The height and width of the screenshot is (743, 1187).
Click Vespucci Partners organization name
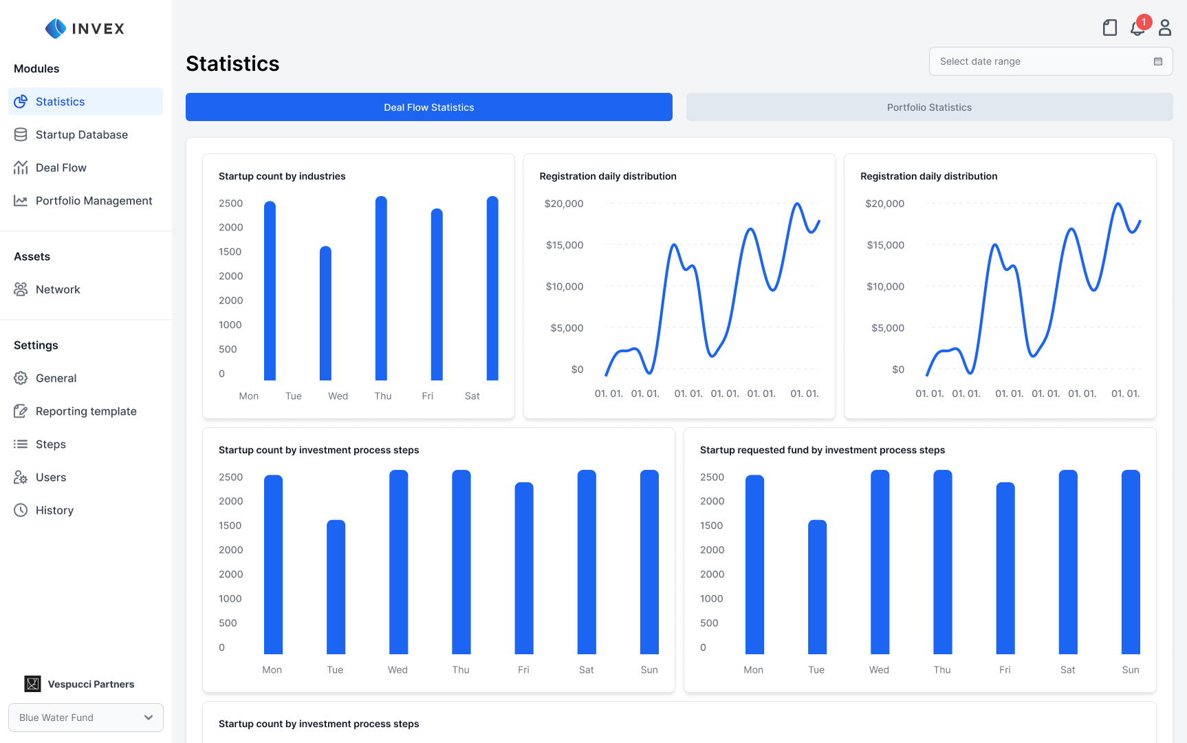point(91,684)
